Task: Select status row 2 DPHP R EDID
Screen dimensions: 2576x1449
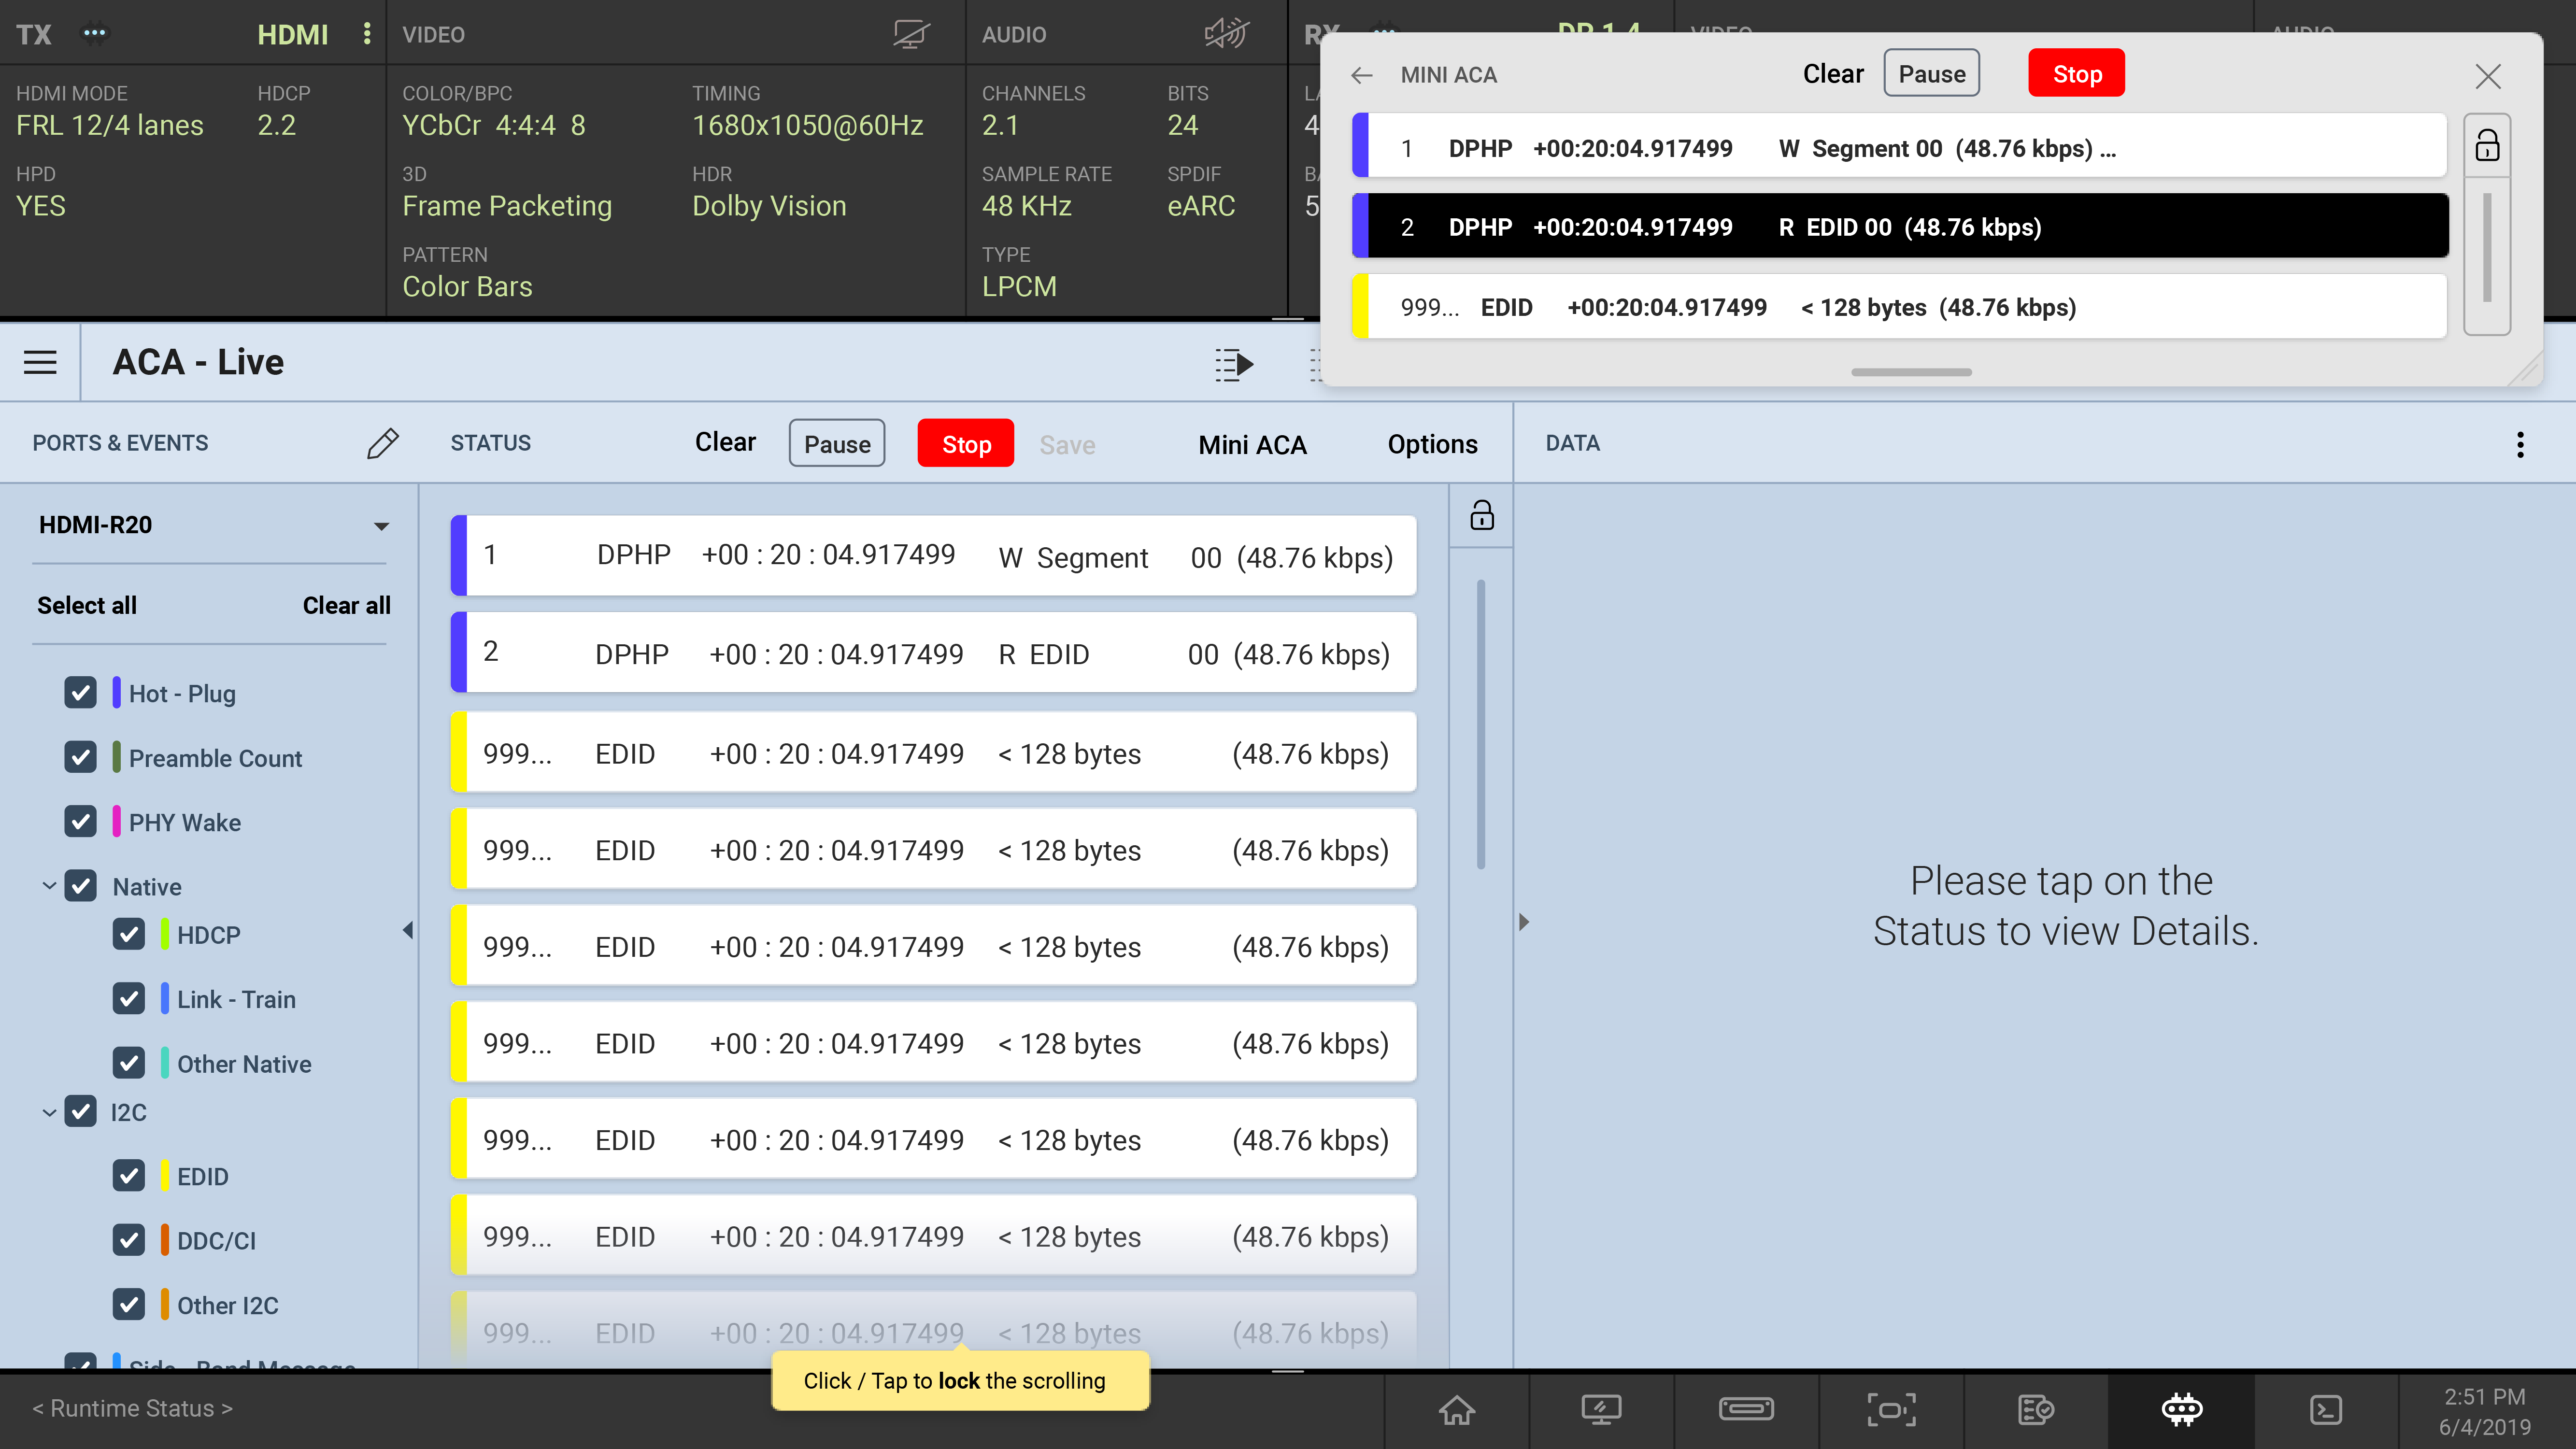Action: [934, 653]
